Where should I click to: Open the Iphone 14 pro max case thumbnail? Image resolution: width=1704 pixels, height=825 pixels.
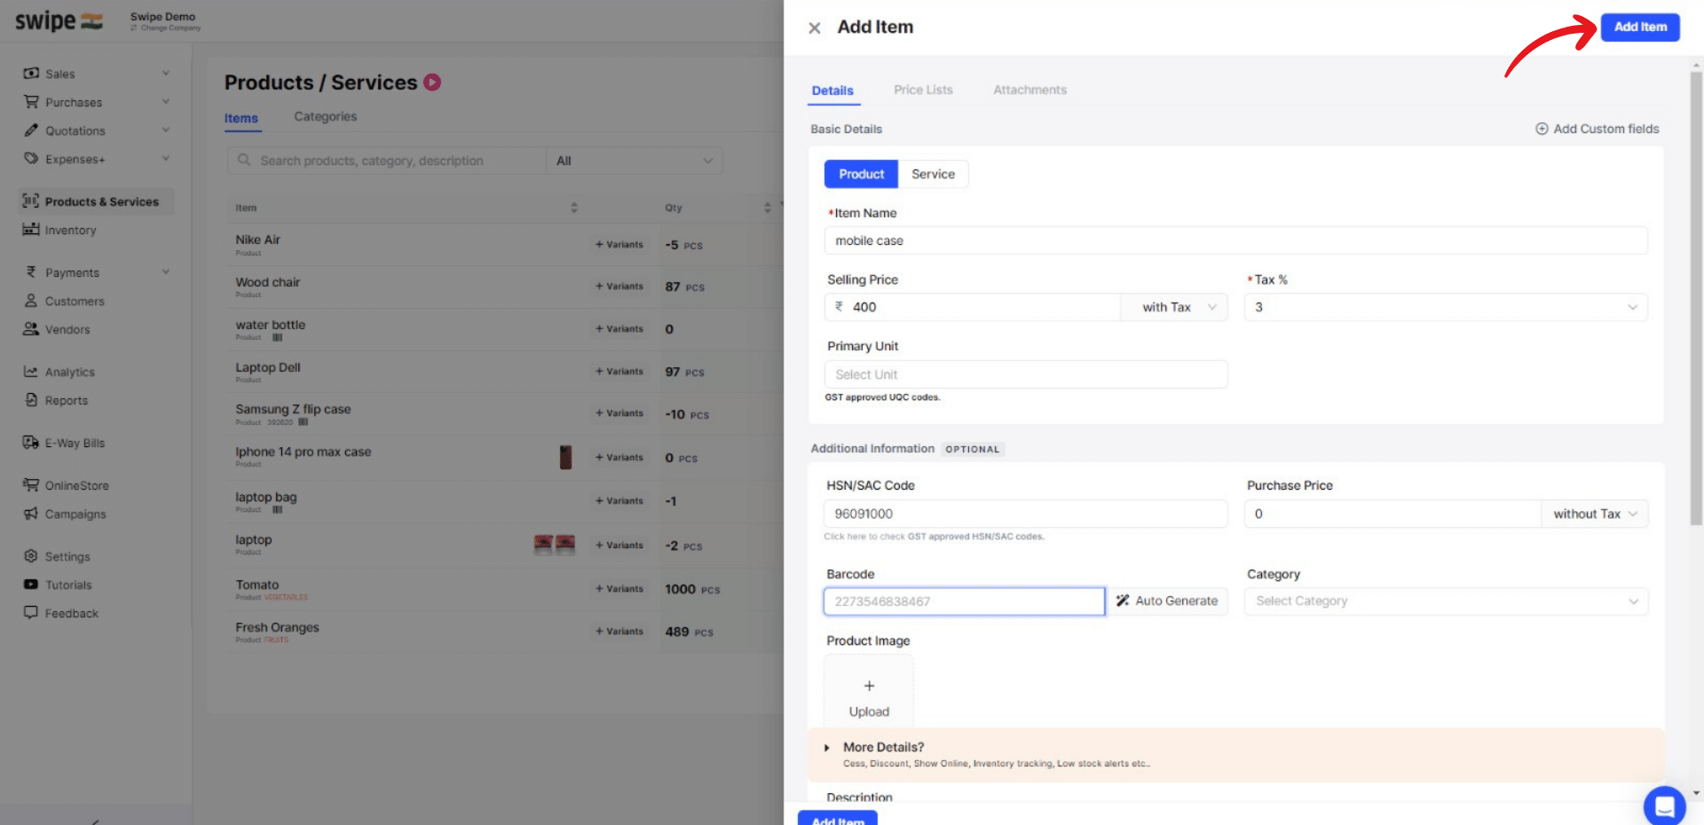pos(565,457)
